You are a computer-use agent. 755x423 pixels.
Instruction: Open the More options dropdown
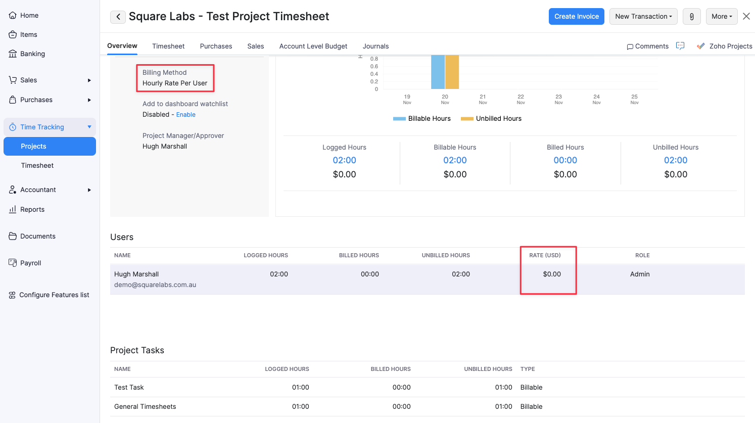pos(722,16)
